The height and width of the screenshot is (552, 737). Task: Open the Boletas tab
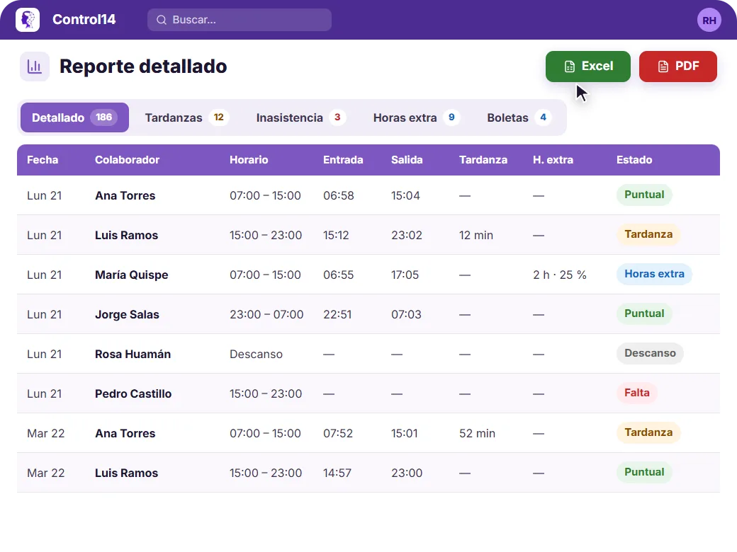click(x=519, y=117)
